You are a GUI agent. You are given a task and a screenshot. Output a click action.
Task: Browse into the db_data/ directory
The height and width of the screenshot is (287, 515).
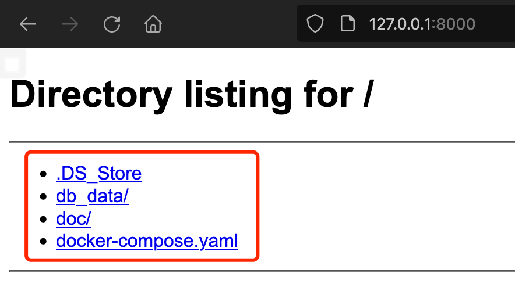point(92,196)
